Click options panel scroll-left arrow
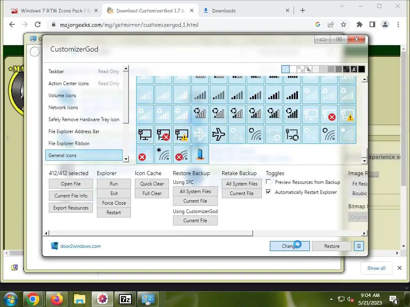The height and width of the screenshot is (307, 410). pyautogui.click(x=46, y=233)
